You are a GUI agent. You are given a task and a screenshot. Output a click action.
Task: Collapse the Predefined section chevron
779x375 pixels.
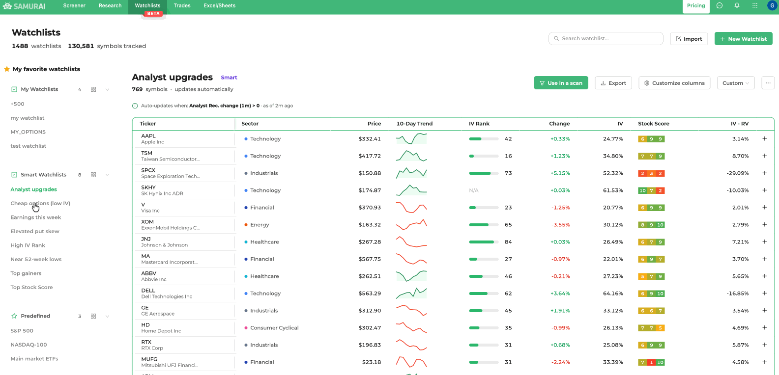(x=107, y=316)
